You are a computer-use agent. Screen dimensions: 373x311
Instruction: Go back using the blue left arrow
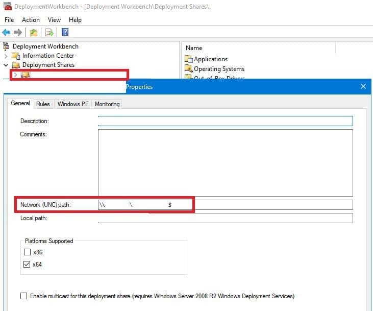tap(6, 32)
